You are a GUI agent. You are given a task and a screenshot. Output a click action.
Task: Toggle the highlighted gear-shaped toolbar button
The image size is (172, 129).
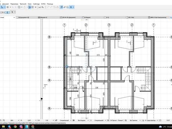(71, 7)
